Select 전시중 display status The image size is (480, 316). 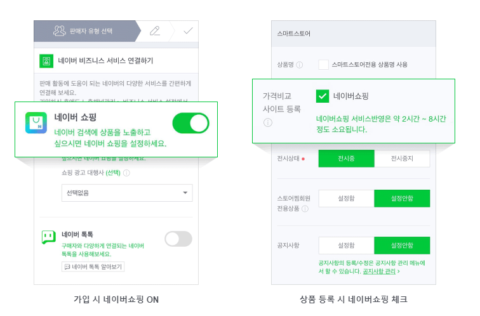coord(346,159)
